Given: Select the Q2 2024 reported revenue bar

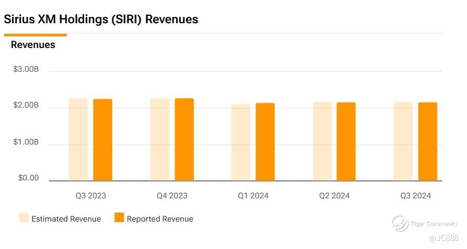Looking at the screenshot, I should [346, 142].
